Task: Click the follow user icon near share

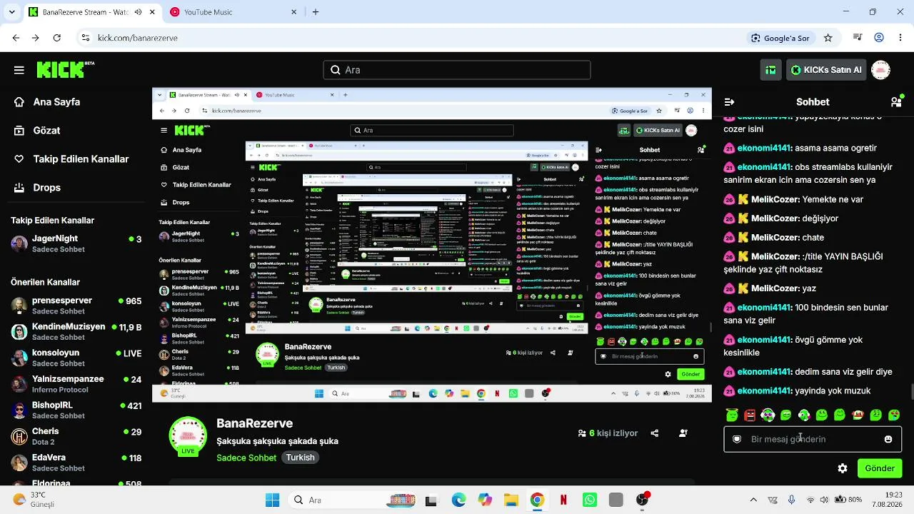Action: click(x=683, y=433)
